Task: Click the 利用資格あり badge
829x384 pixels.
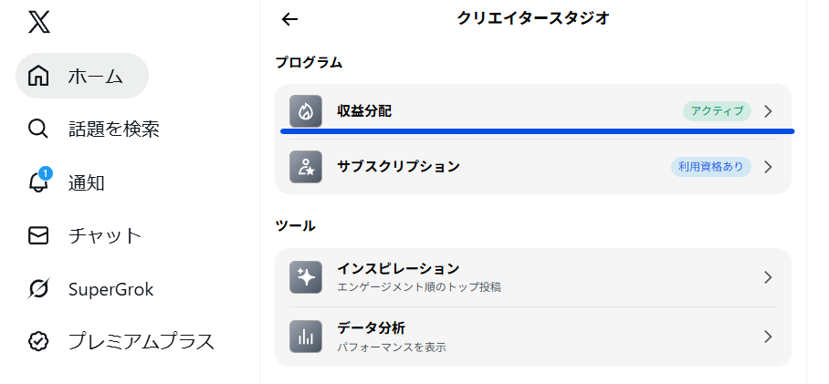Action: tap(711, 167)
